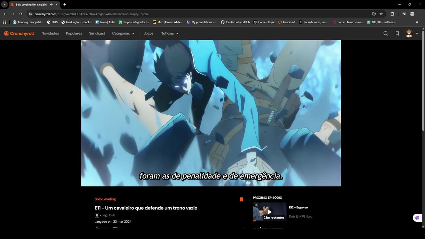Open the Simulcast page
This screenshot has height=239, width=425.
tap(97, 34)
